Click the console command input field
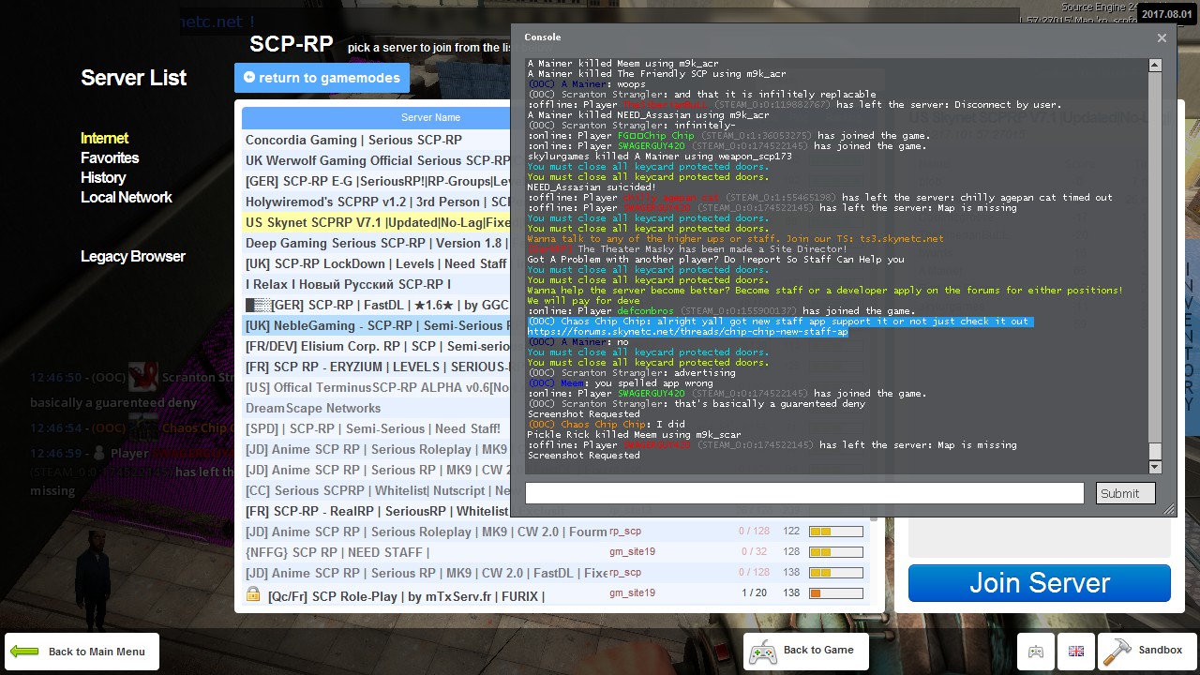This screenshot has height=675, width=1200. (803, 493)
